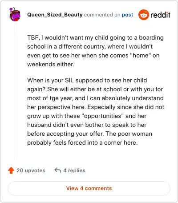Open the Queen_Sized_Beauty username link

pos(55,15)
